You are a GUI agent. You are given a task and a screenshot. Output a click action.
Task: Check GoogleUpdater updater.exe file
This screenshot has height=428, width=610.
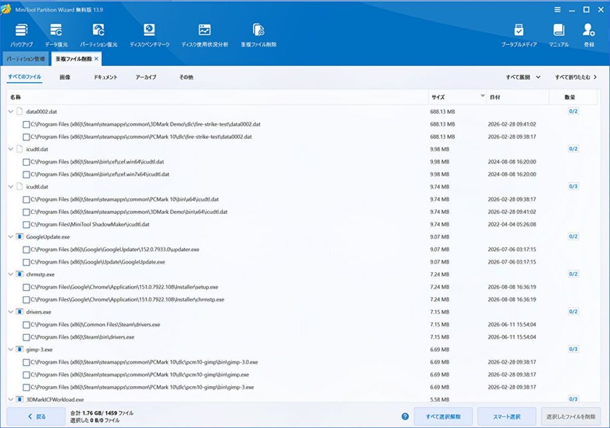26,249
